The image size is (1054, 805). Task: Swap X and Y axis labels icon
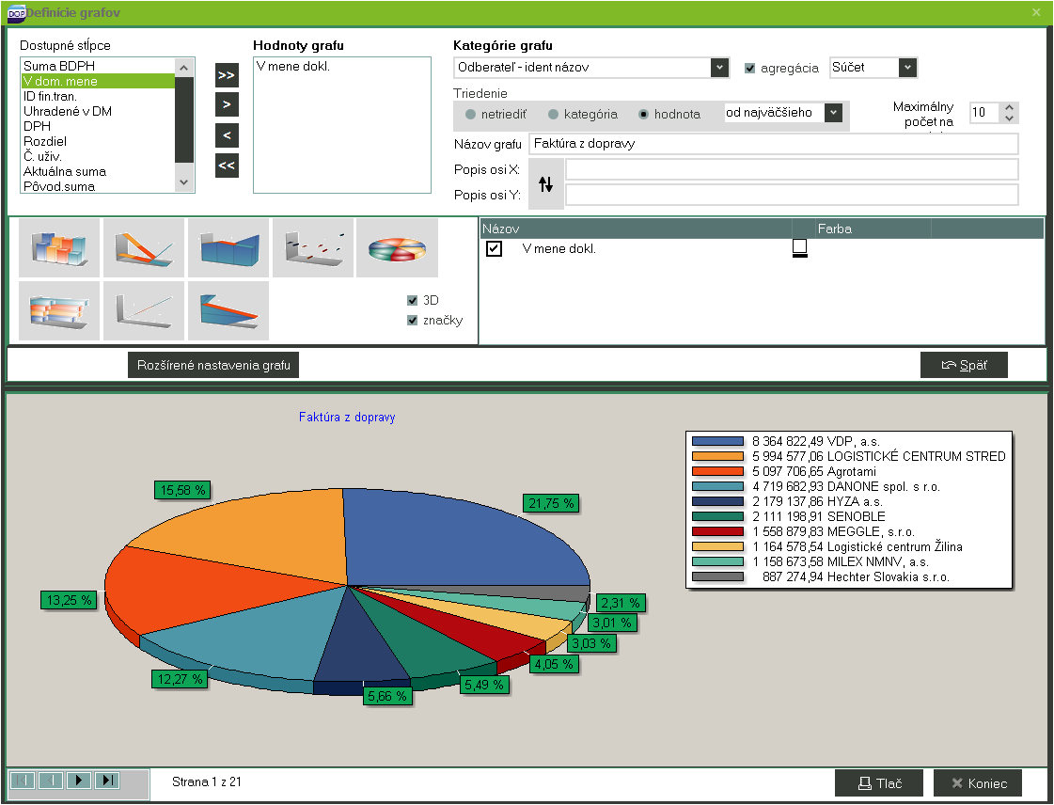point(546,184)
